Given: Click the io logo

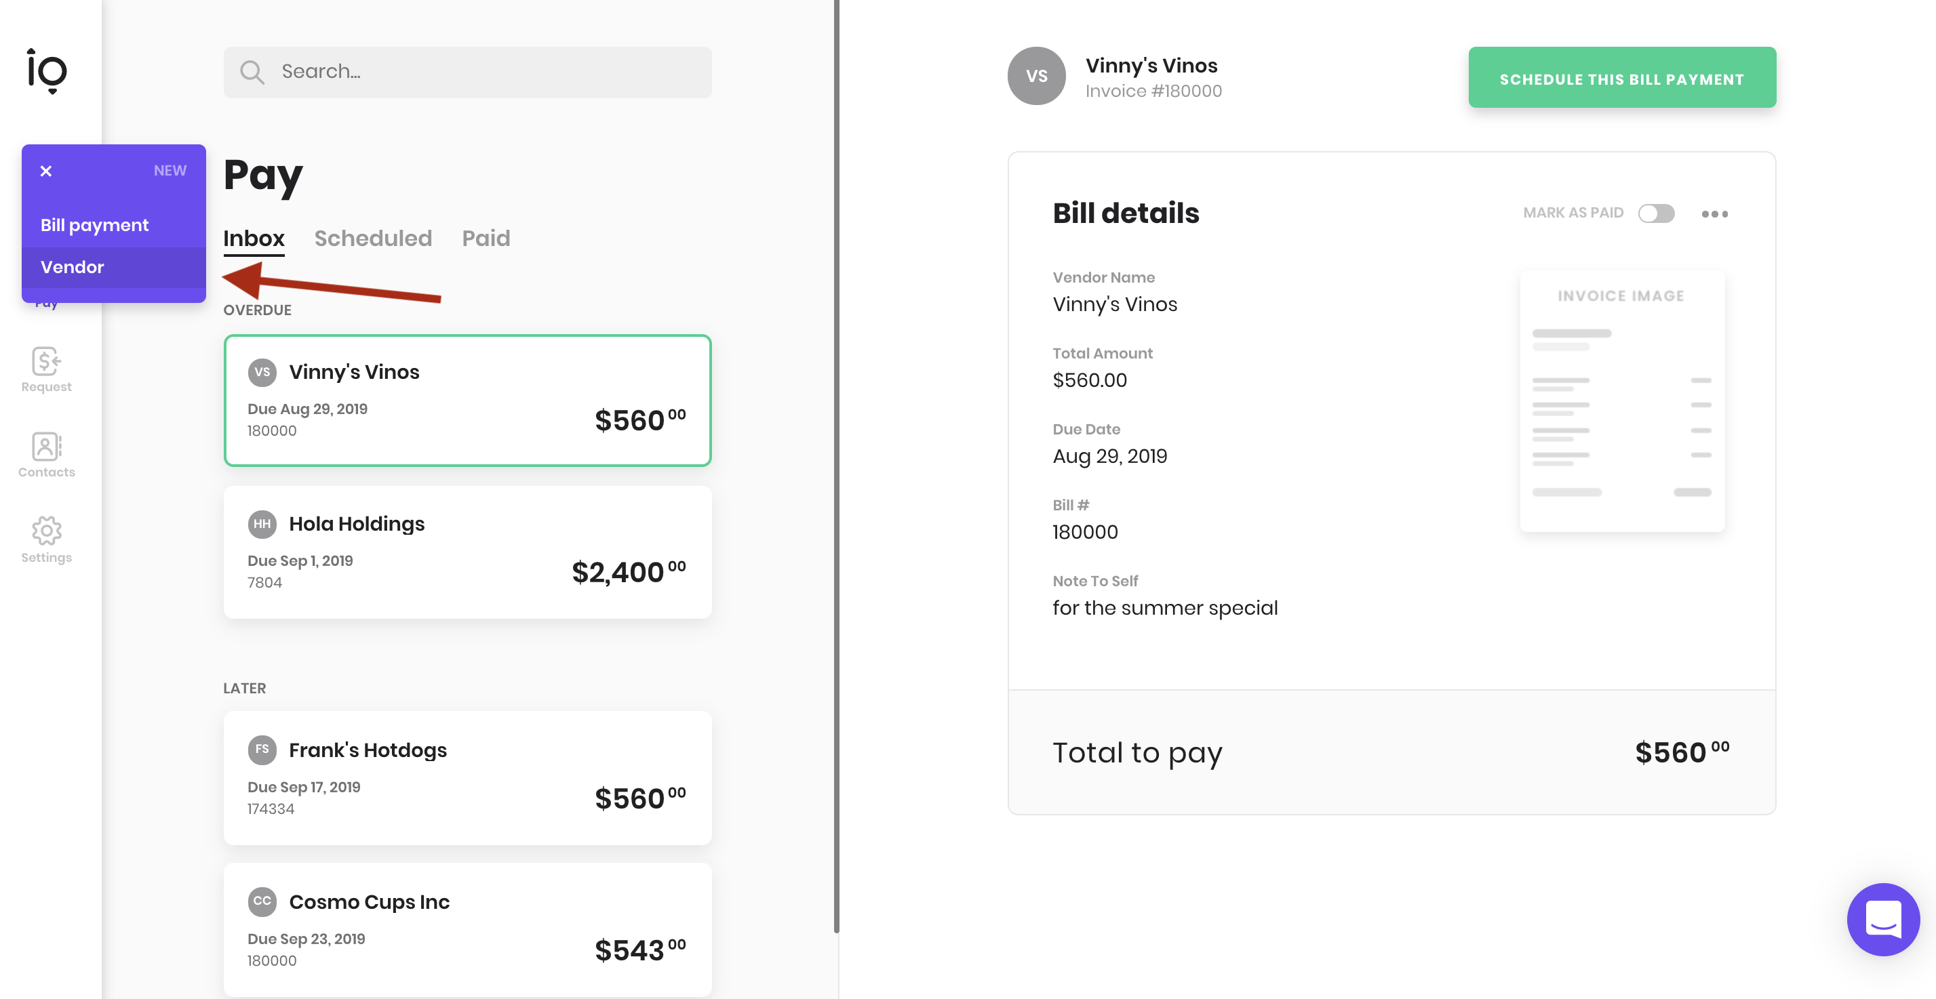Looking at the screenshot, I should 47,70.
